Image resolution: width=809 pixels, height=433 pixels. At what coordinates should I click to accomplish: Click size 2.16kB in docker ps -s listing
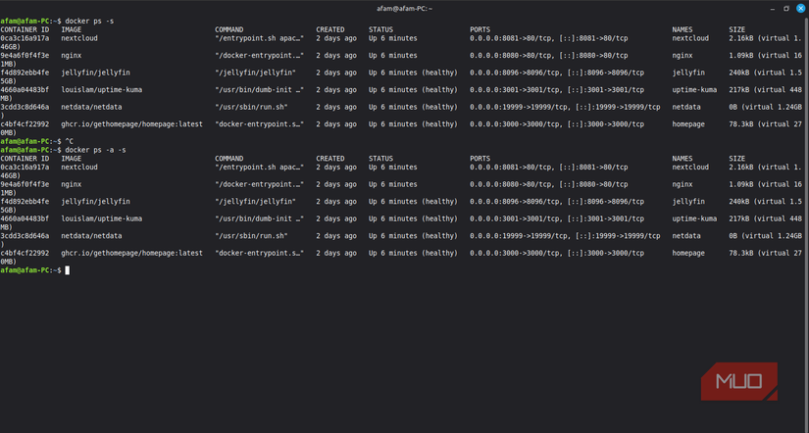click(x=741, y=38)
